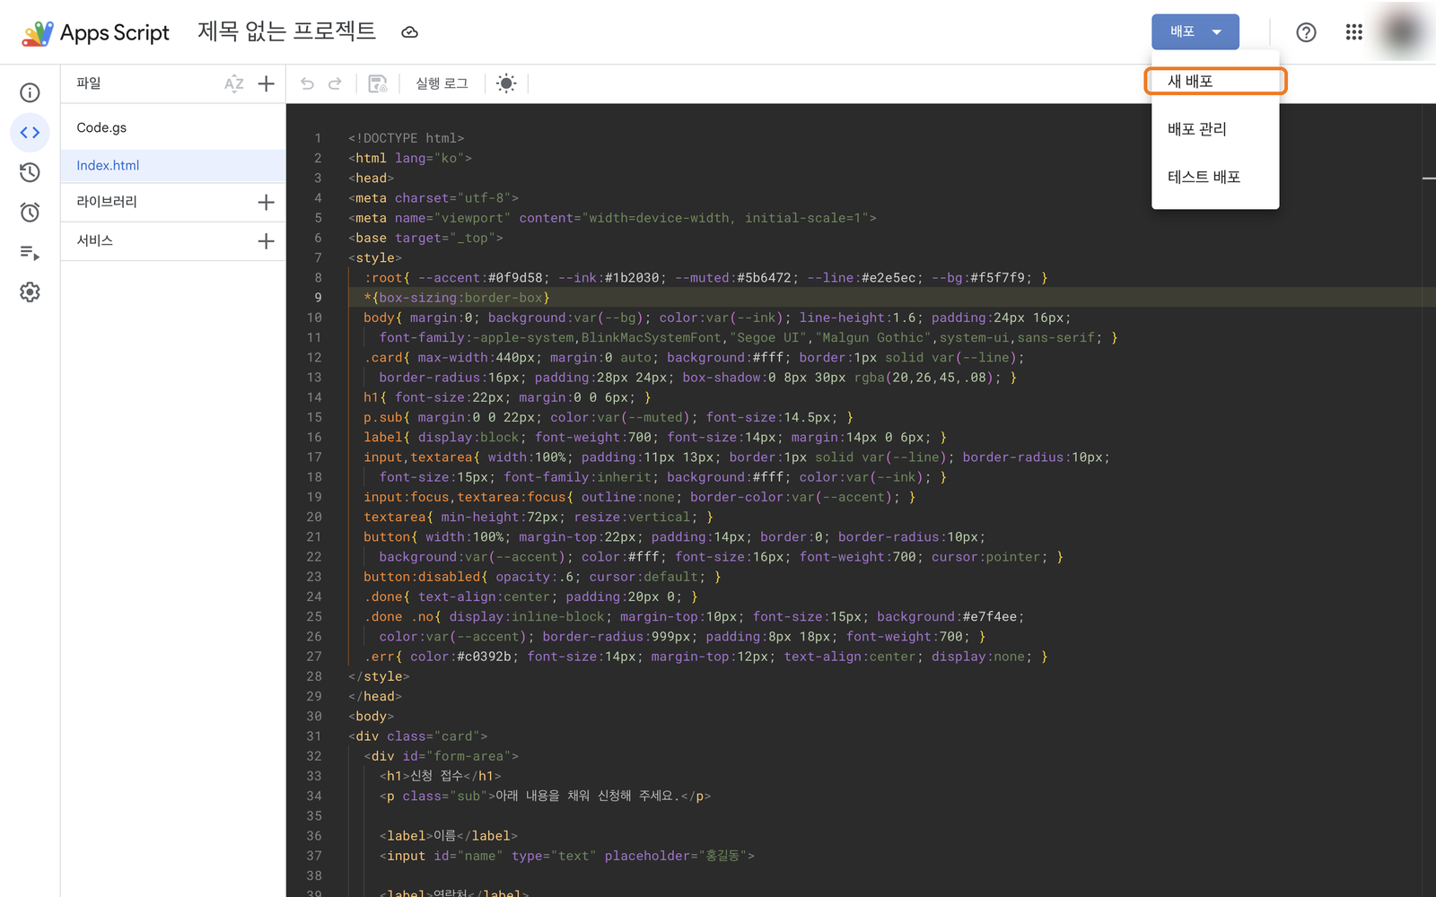Click line number 28 in the gutter
This screenshot has width=1436, height=897.
click(313, 676)
